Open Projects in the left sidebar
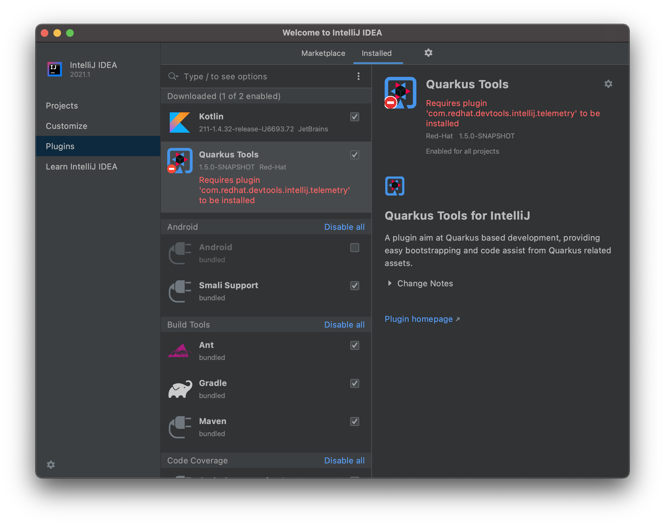The image size is (665, 525). 62,106
